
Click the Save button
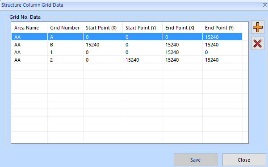(196, 160)
